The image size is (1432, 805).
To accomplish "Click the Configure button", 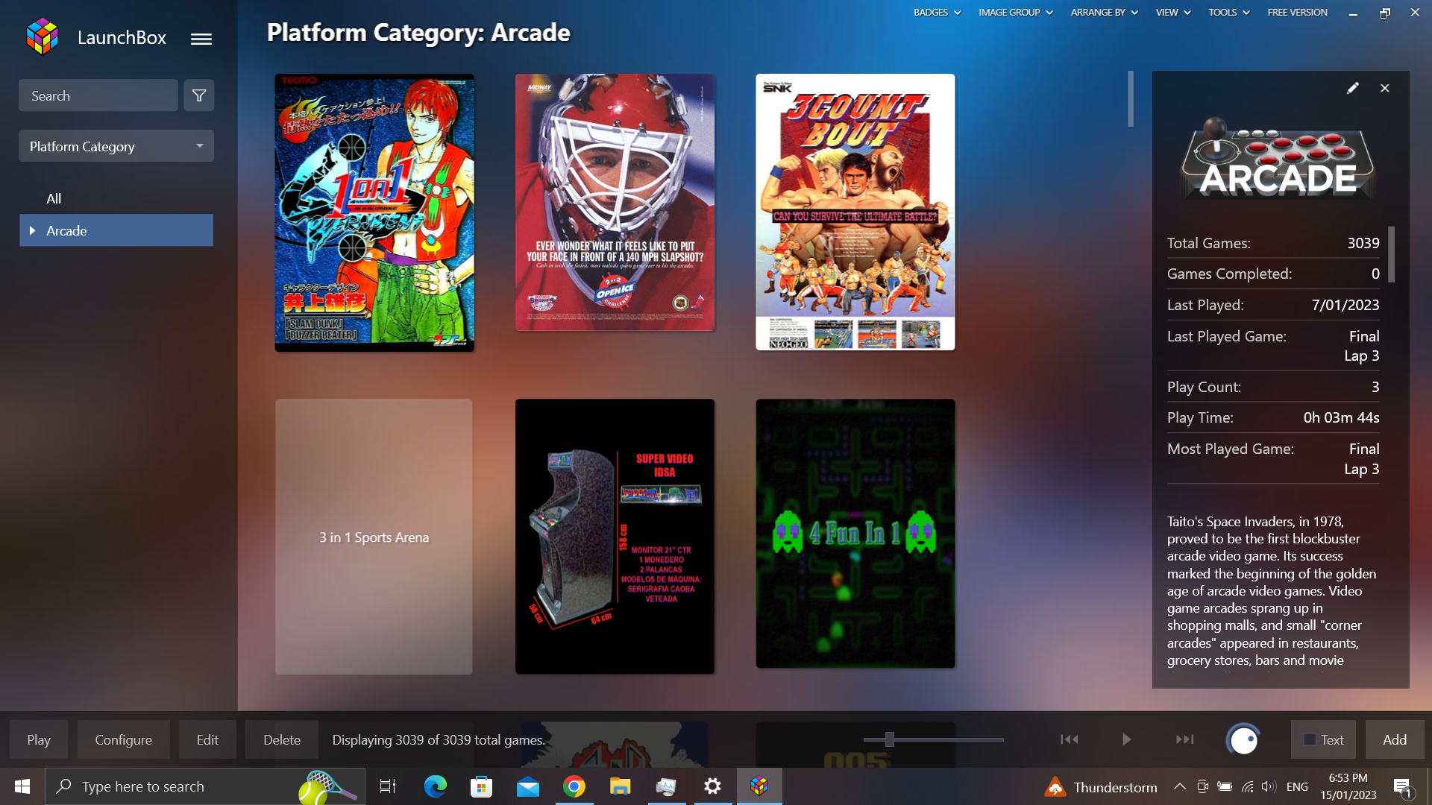I will [123, 739].
